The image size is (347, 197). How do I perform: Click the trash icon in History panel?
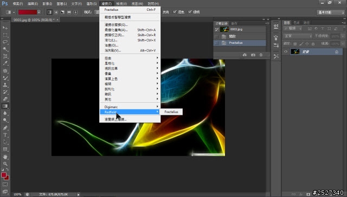[261, 55]
